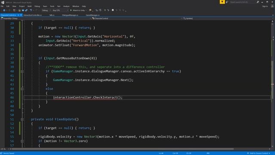Image resolution: width=275 pixels, height=155 pixels.
Task: Click the feedback icon beside Quick Launch
Action: (x=227, y=2)
